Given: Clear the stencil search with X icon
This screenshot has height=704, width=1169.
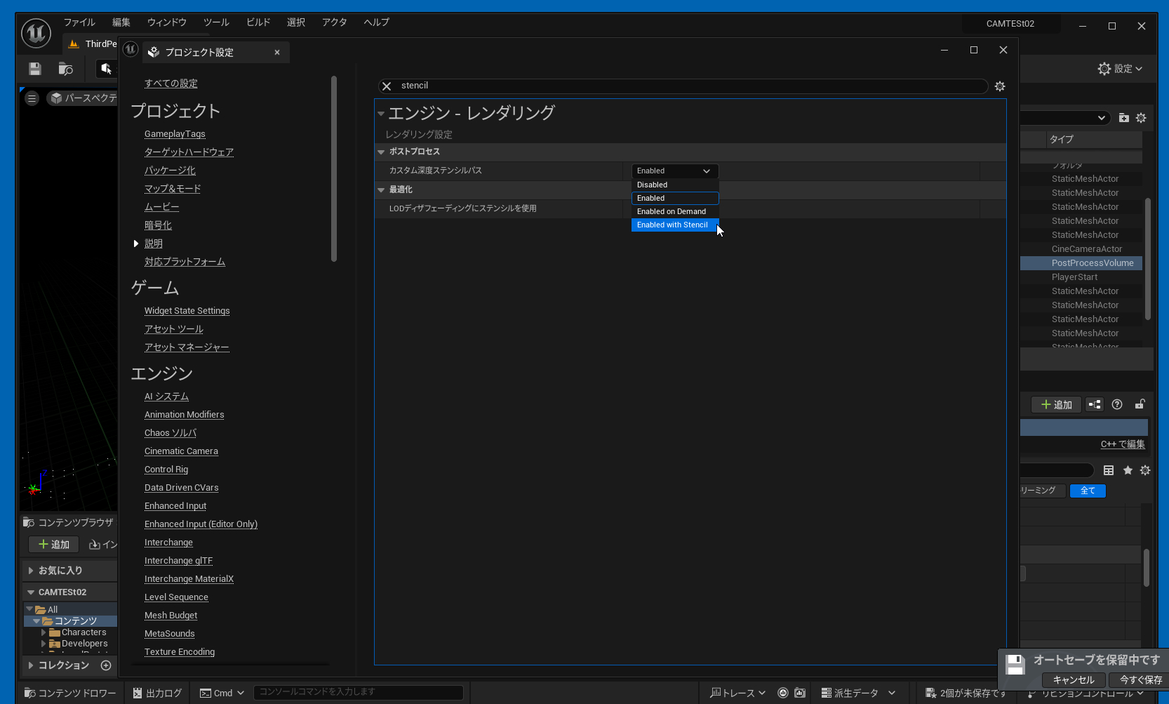Looking at the screenshot, I should tap(387, 86).
